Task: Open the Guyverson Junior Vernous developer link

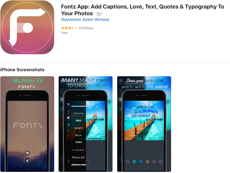Action: click(85, 20)
